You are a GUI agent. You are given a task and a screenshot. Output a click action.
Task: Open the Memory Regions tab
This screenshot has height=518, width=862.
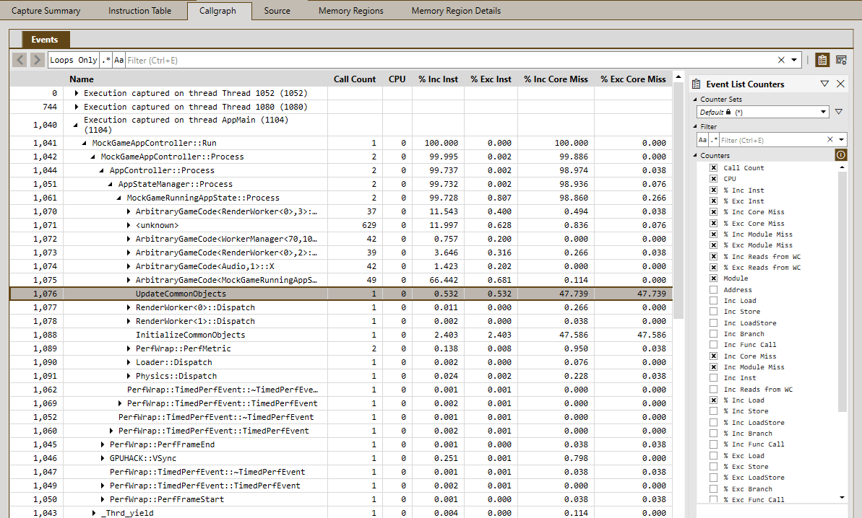point(350,10)
